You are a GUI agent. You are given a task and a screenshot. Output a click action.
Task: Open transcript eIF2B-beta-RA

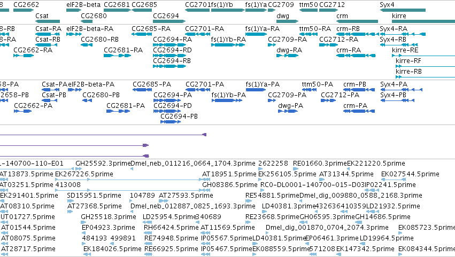74,34
